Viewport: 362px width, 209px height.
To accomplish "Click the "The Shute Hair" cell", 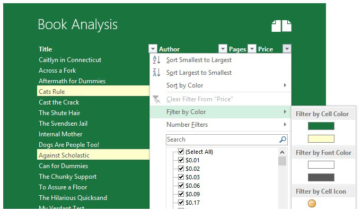I will [59, 113].
